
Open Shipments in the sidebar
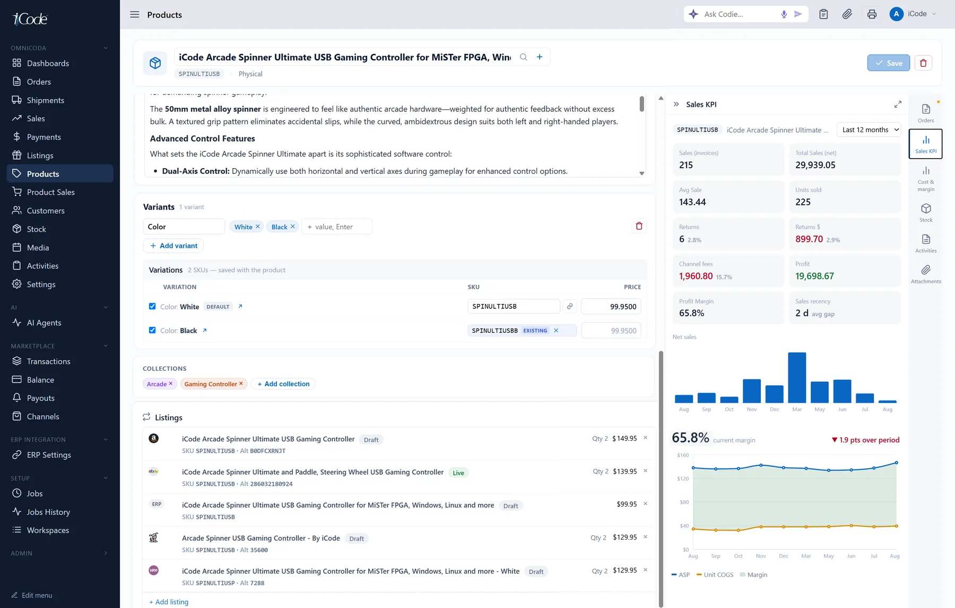(x=59, y=100)
